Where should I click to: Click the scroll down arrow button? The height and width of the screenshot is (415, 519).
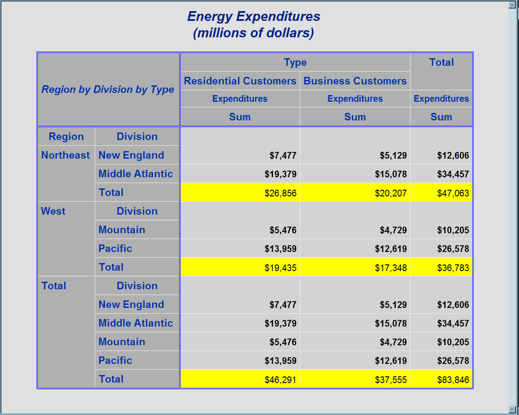[x=512, y=409]
